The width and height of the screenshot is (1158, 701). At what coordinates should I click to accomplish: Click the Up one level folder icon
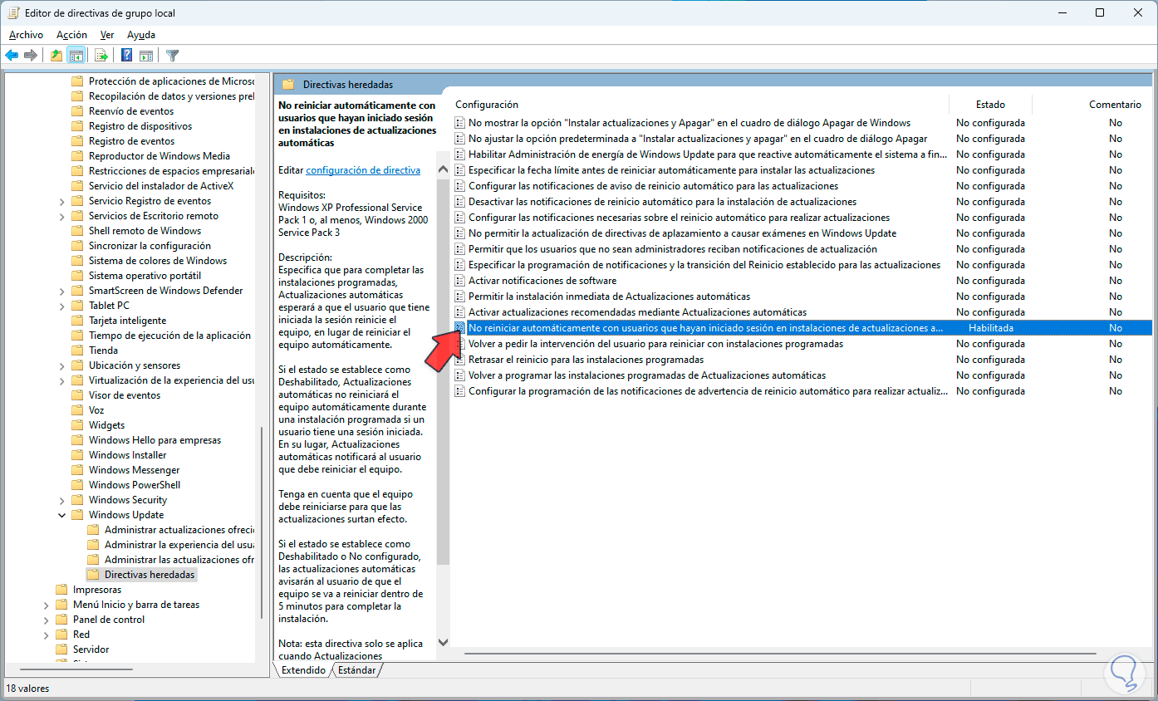click(56, 56)
